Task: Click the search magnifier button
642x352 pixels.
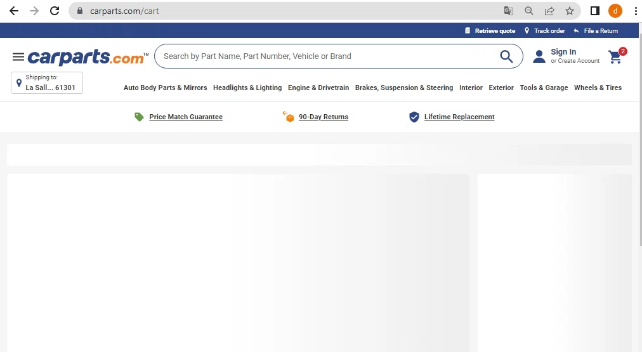Action: (x=506, y=56)
